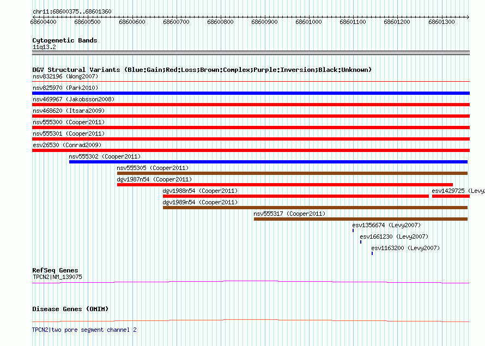This screenshot has width=485, height=346.
Task: Click the TPCN2|NM_139075 RefSeq gene label
Action: point(58,277)
